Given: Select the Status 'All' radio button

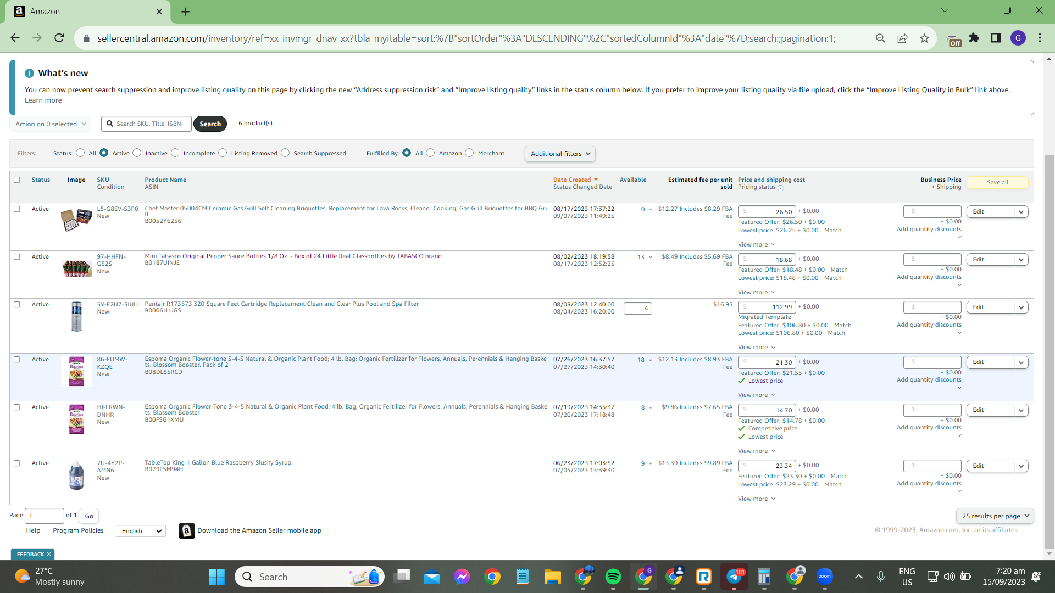Looking at the screenshot, I should [x=80, y=153].
